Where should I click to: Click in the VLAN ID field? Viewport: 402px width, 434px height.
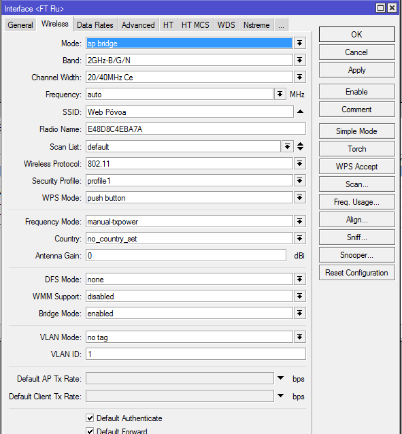(196, 354)
